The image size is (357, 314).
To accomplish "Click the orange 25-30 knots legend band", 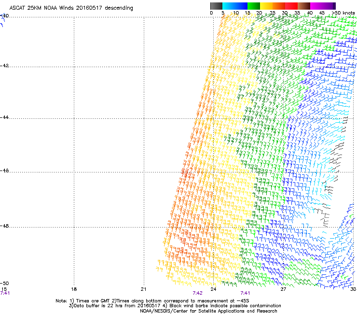I will (279, 6).
